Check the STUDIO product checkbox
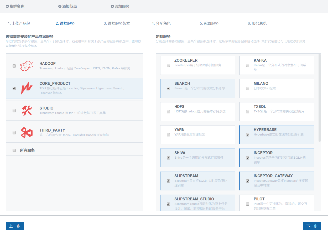The height and width of the screenshot is (234, 328). point(14,111)
